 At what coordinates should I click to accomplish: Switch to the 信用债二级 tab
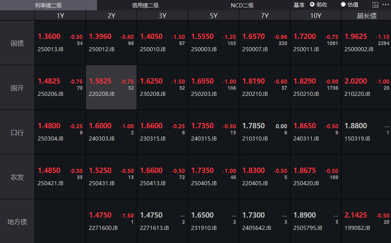[144, 5]
